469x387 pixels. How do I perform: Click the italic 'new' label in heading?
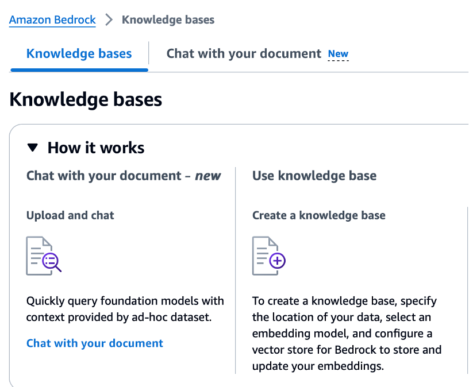[x=207, y=176]
